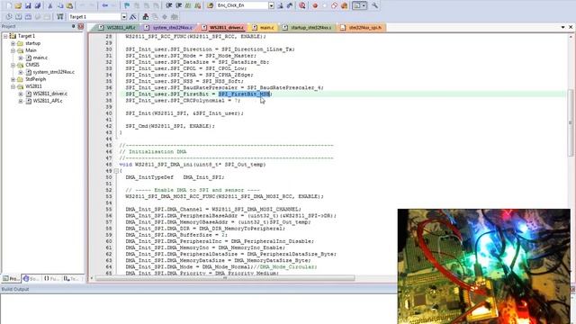Open the Enc_Clock_En search dropdown arrow

point(271,5)
